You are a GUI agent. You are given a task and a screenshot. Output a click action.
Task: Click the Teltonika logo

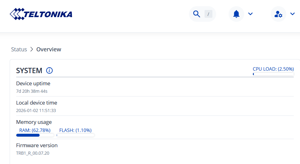click(x=41, y=14)
